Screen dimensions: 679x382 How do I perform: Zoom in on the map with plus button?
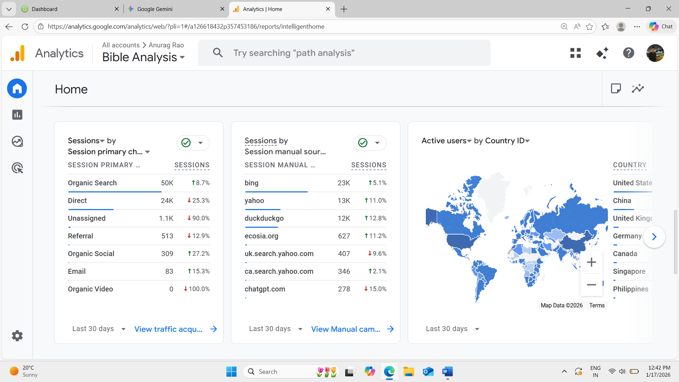point(591,262)
